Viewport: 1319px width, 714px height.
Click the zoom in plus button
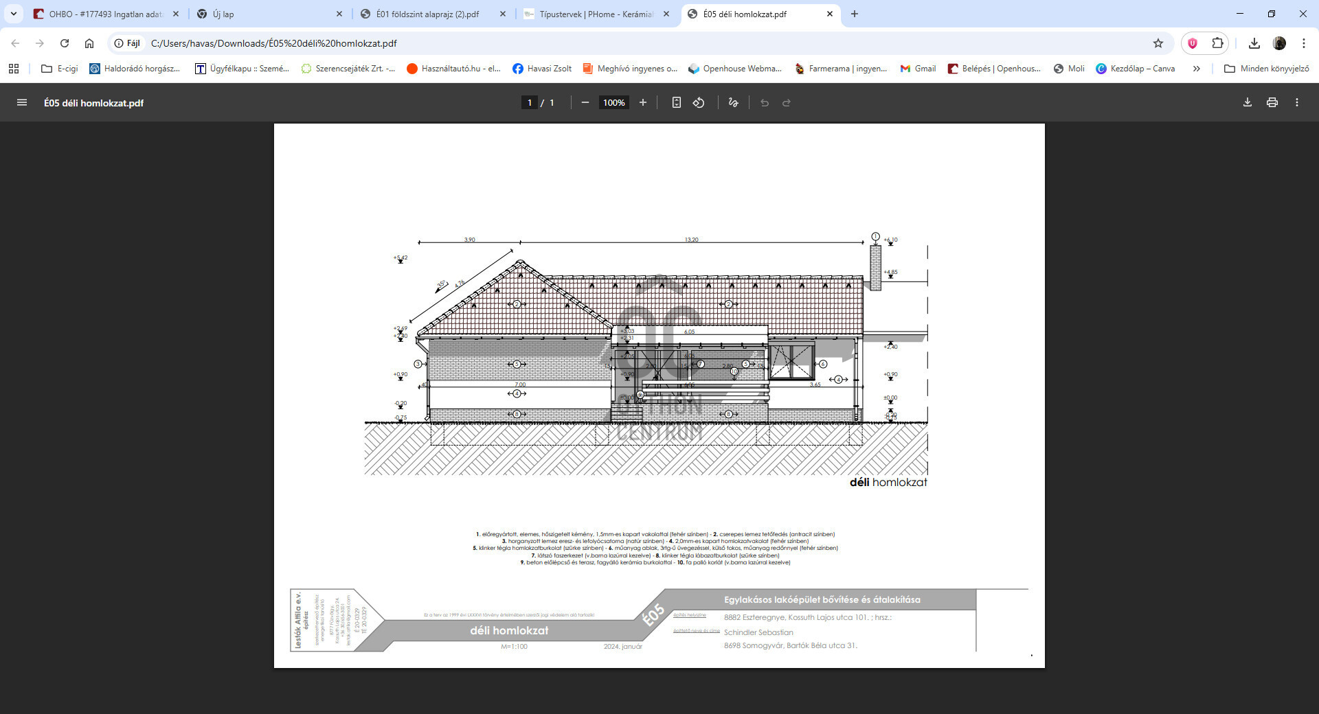[x=643, y=103]
